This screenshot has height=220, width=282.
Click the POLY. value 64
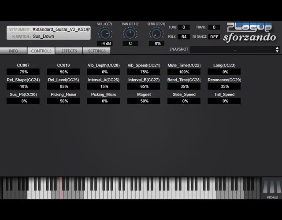(x=184, y=37)
